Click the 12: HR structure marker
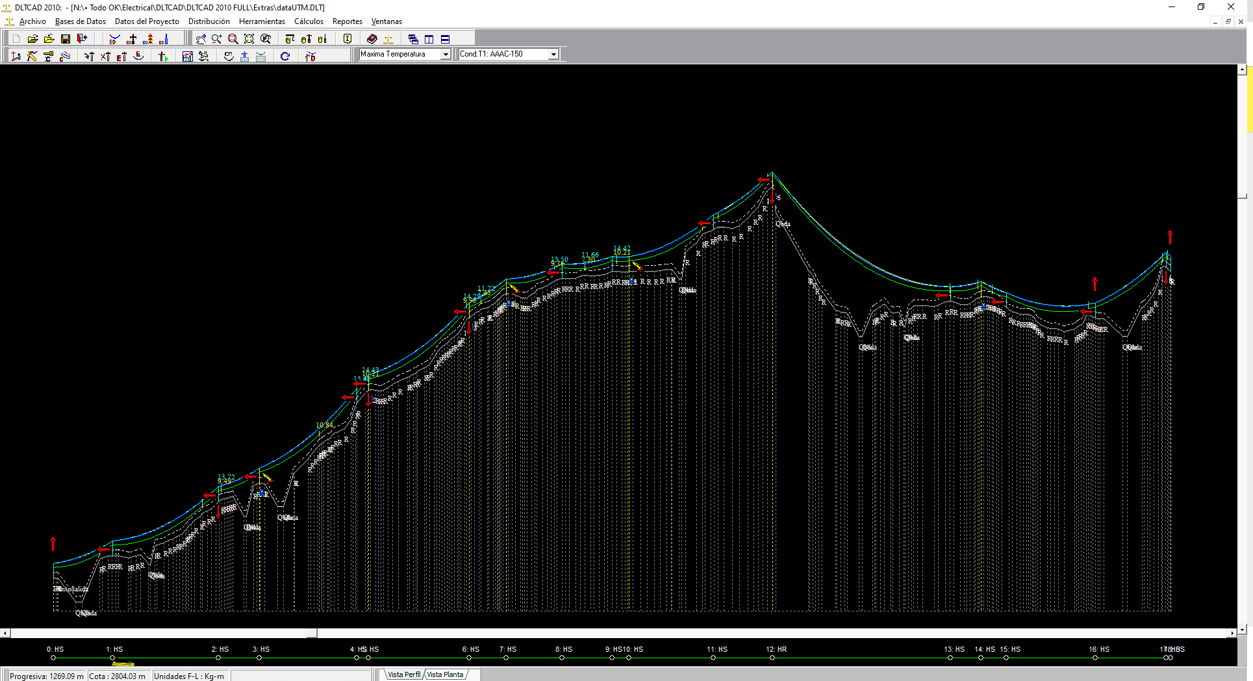1253x681 pixels. pos(772,658)
